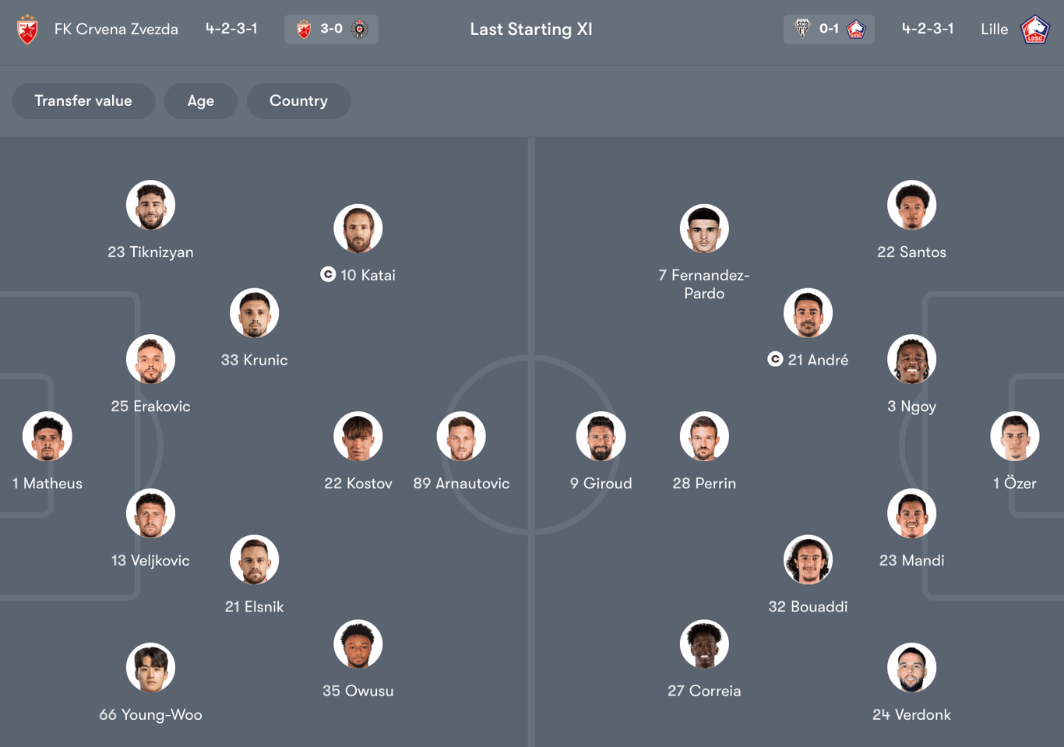Image resolution: width=1064 pixels, height=747 pixels.
Task: Select the Lille 4-2-3-1 formation label
Action: tap(928, 29)
